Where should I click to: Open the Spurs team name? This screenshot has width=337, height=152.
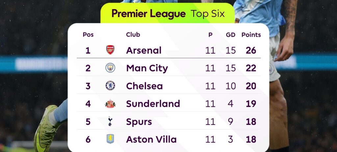click(x=139, y=122)
